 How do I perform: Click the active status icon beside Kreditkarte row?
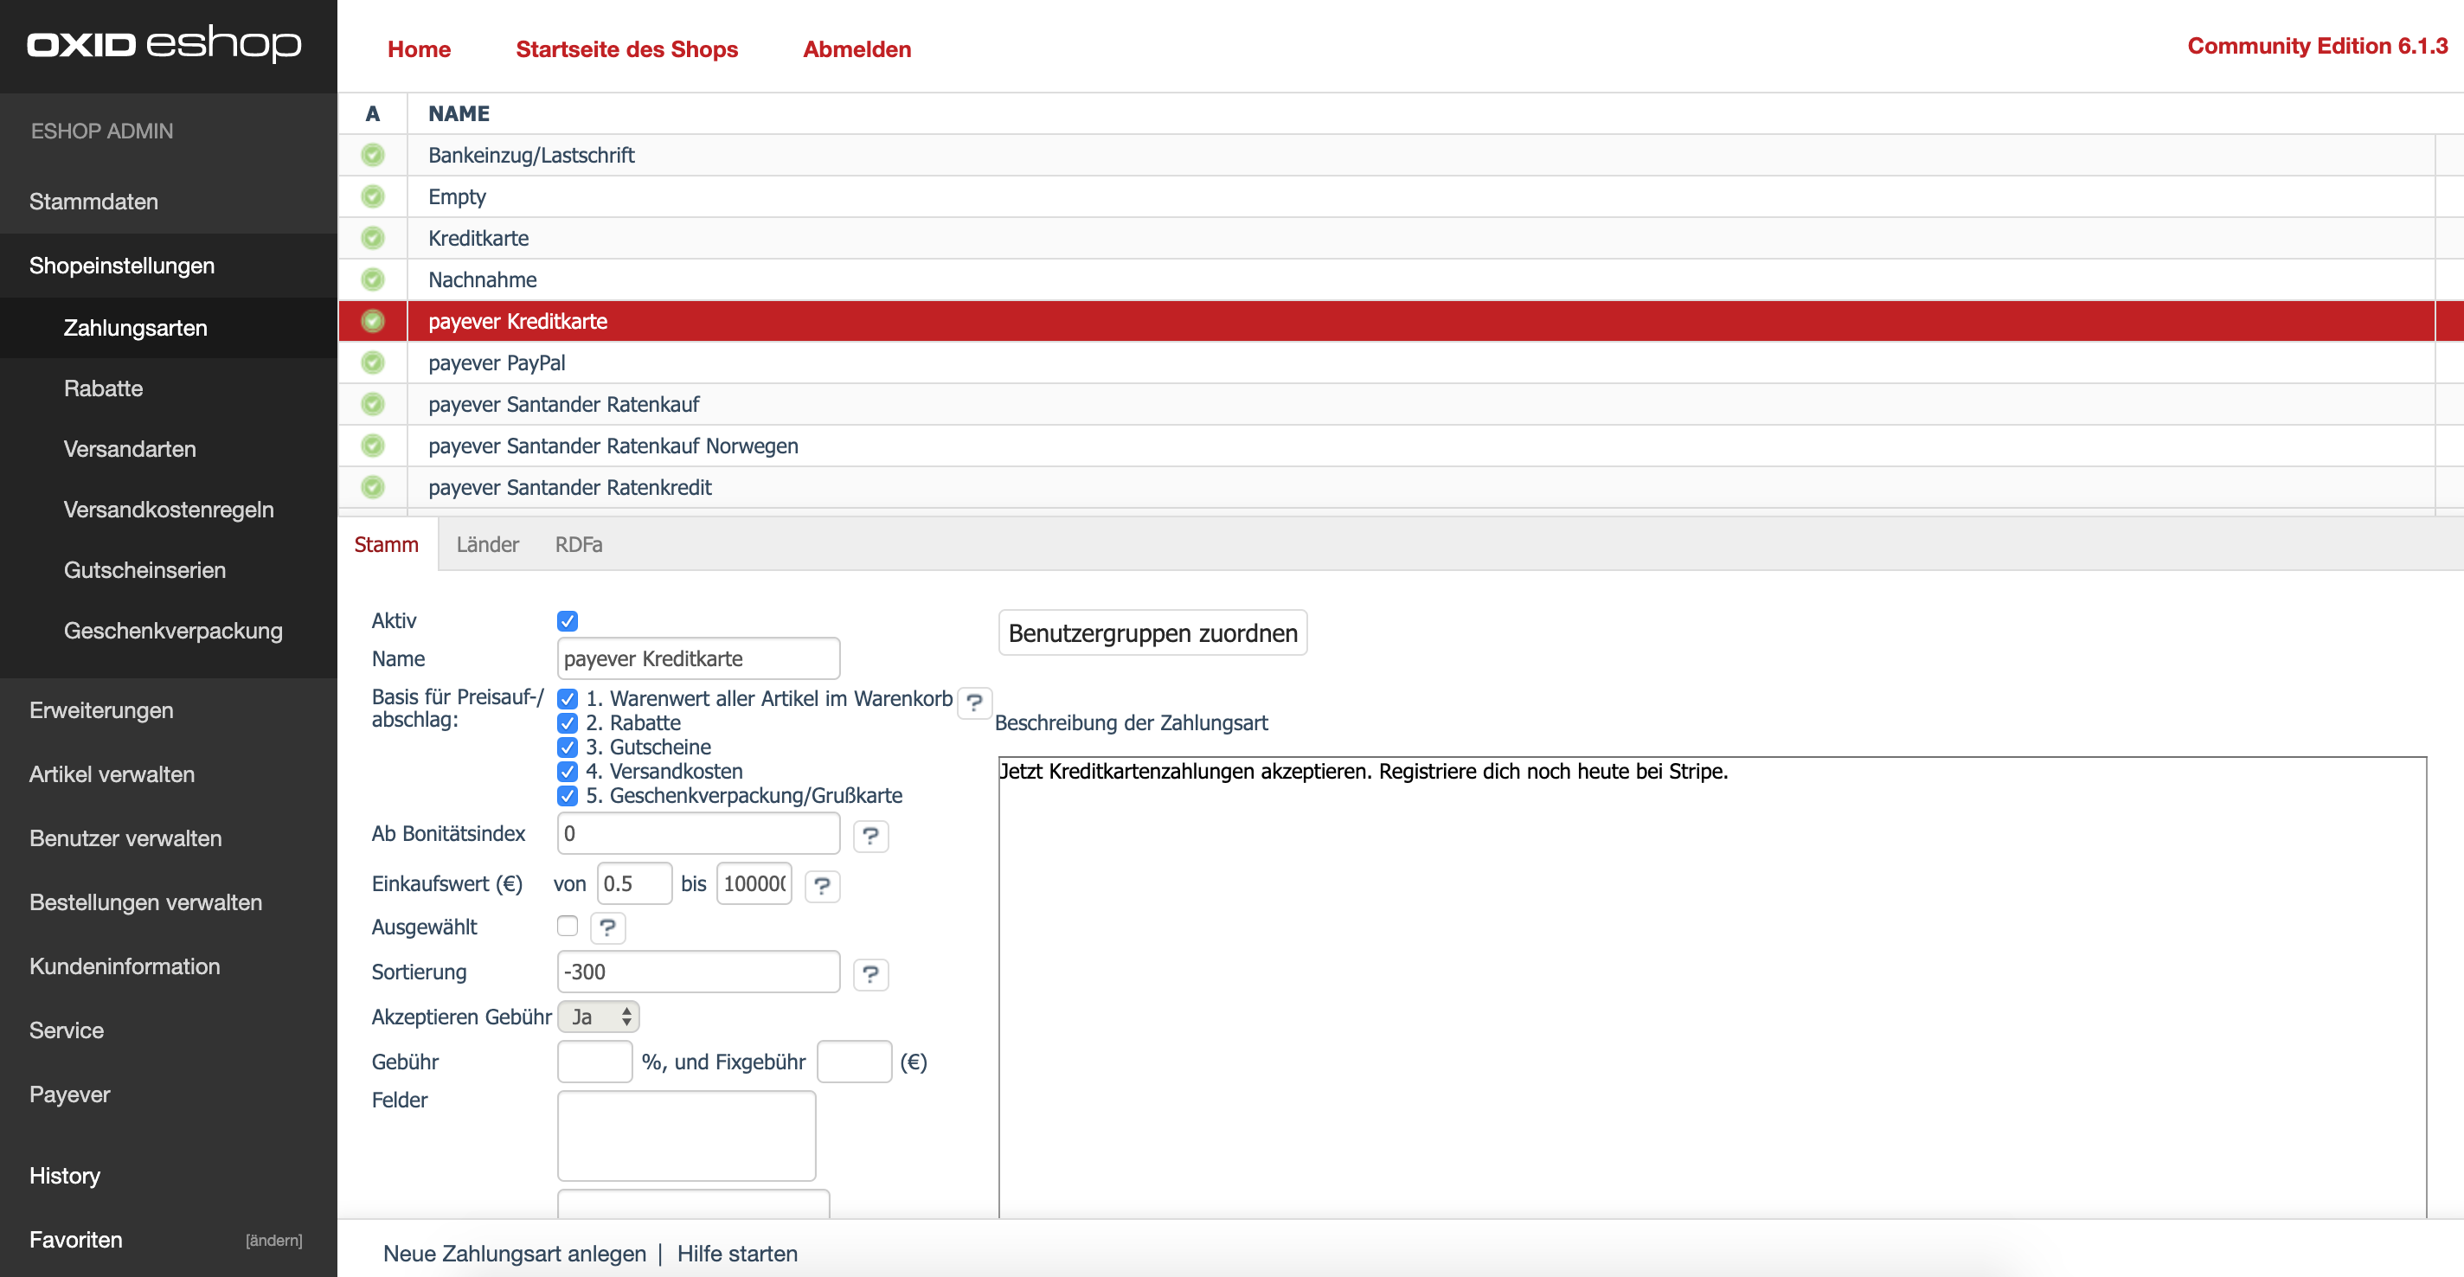[372, 238]
